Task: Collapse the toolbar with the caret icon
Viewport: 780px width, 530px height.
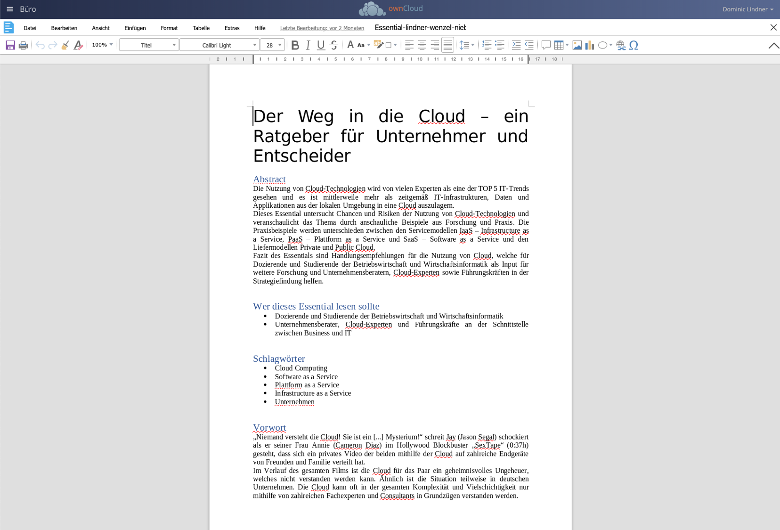Action: [773, 46]
